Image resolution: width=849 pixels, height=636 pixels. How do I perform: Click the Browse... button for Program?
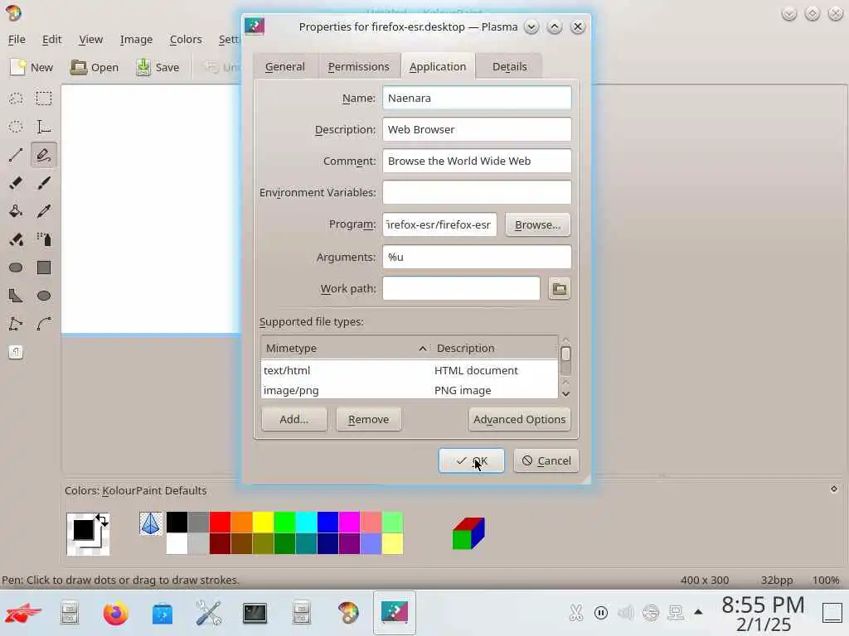[x=537, y=224]
